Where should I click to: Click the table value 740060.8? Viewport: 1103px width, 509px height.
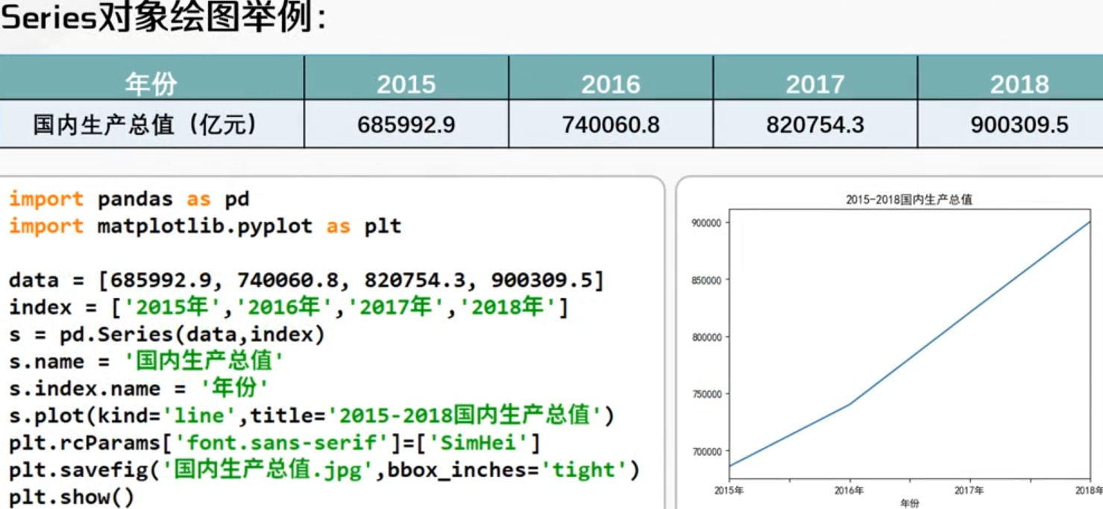(611, 124)
